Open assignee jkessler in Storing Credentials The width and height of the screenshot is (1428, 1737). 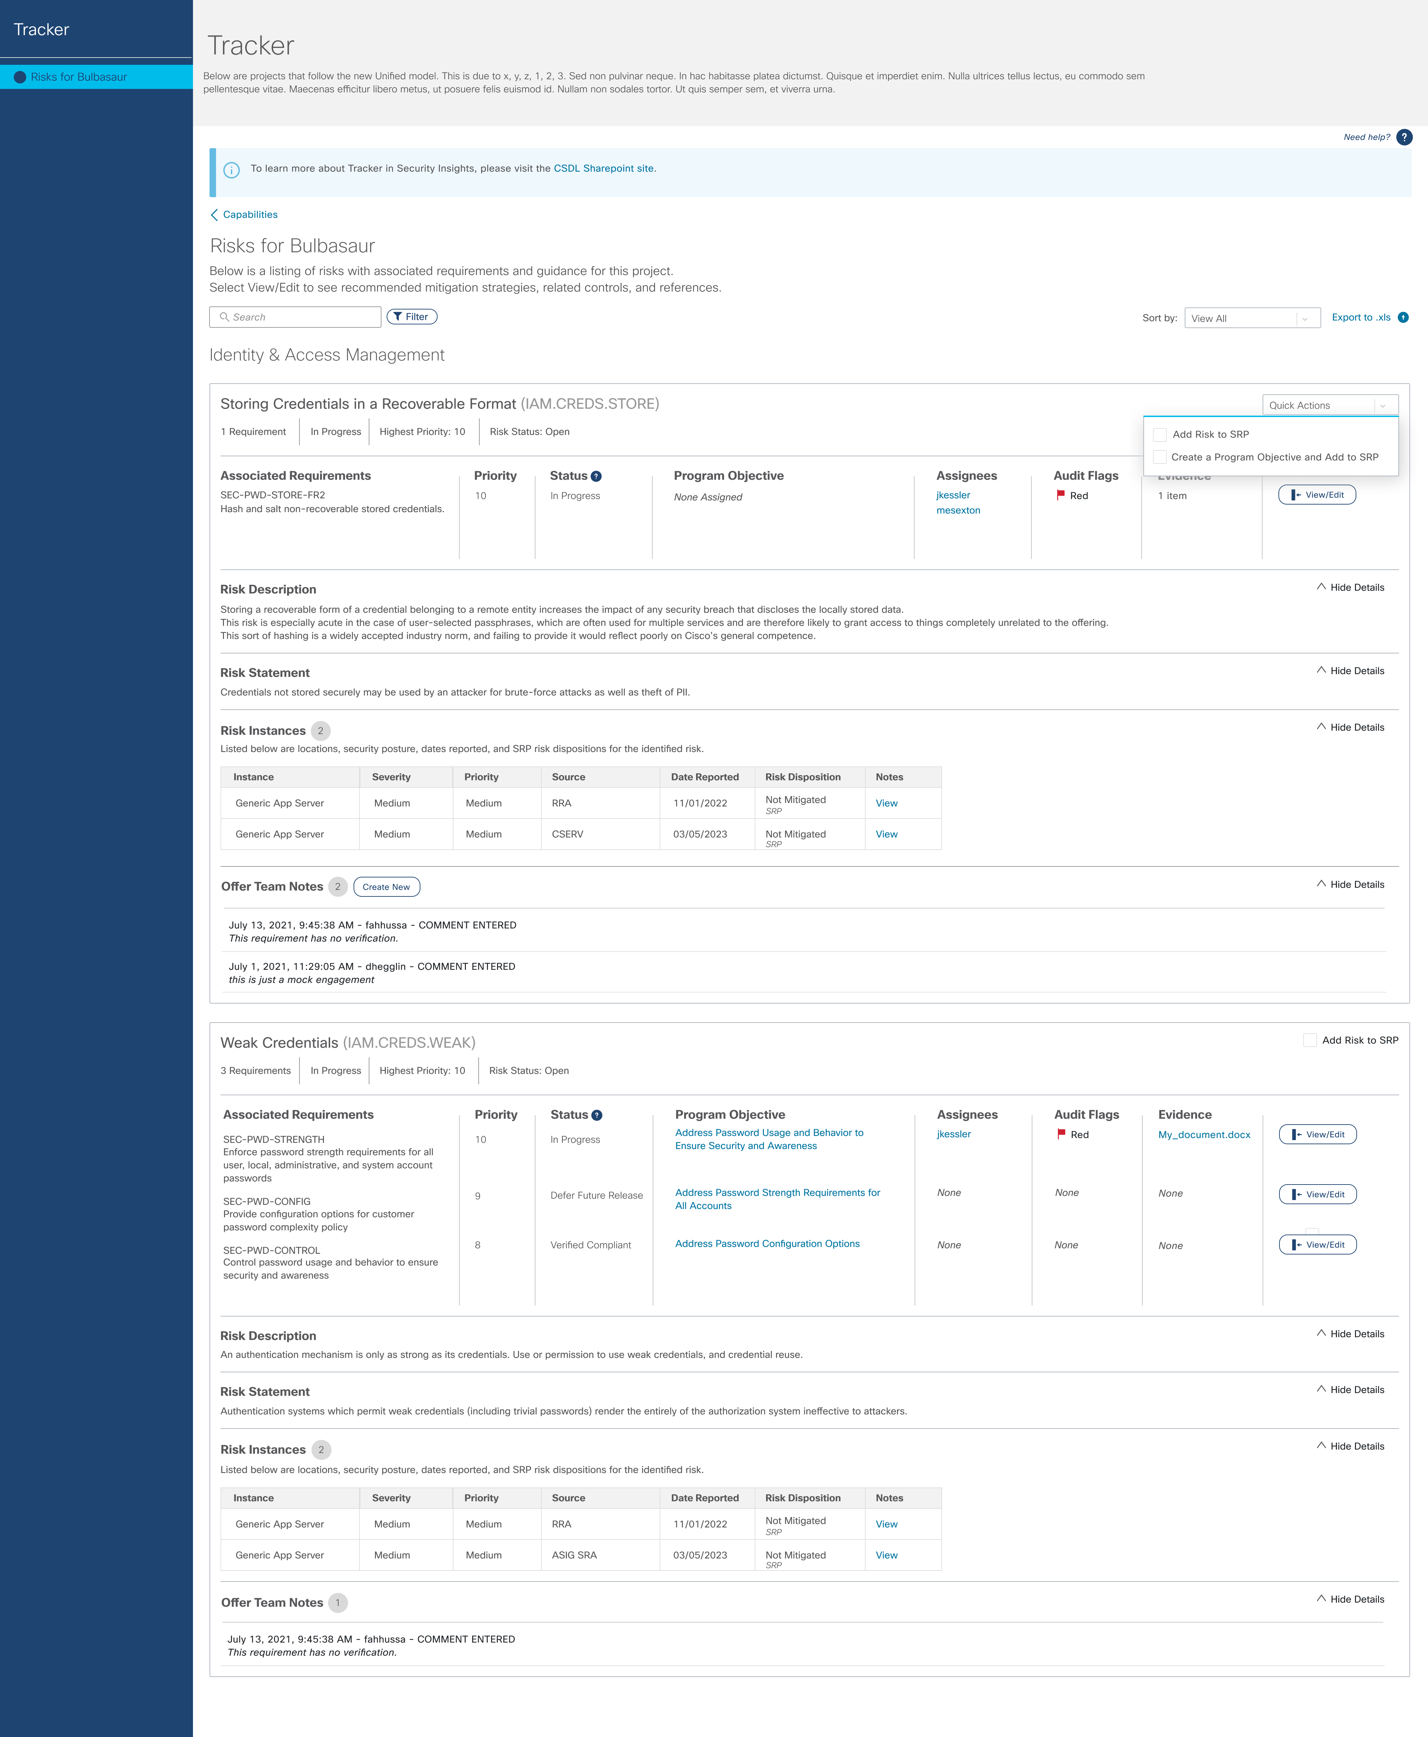click(x=953, y=495)
